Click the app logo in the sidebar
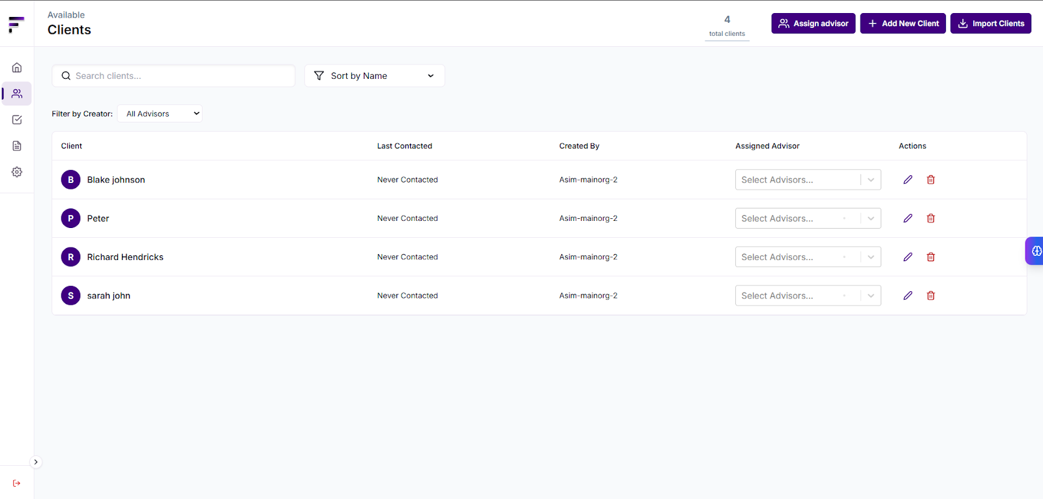 [x=16, y=25]
